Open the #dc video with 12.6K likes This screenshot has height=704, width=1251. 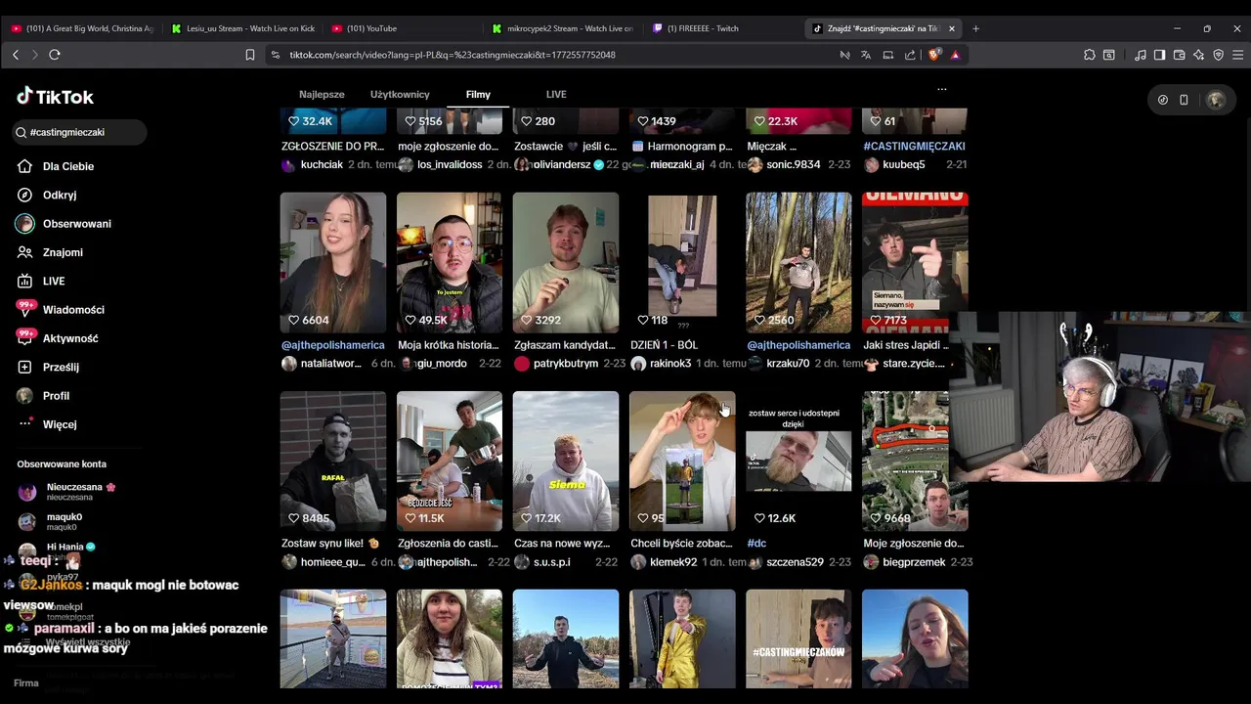(x=798, y=461)
